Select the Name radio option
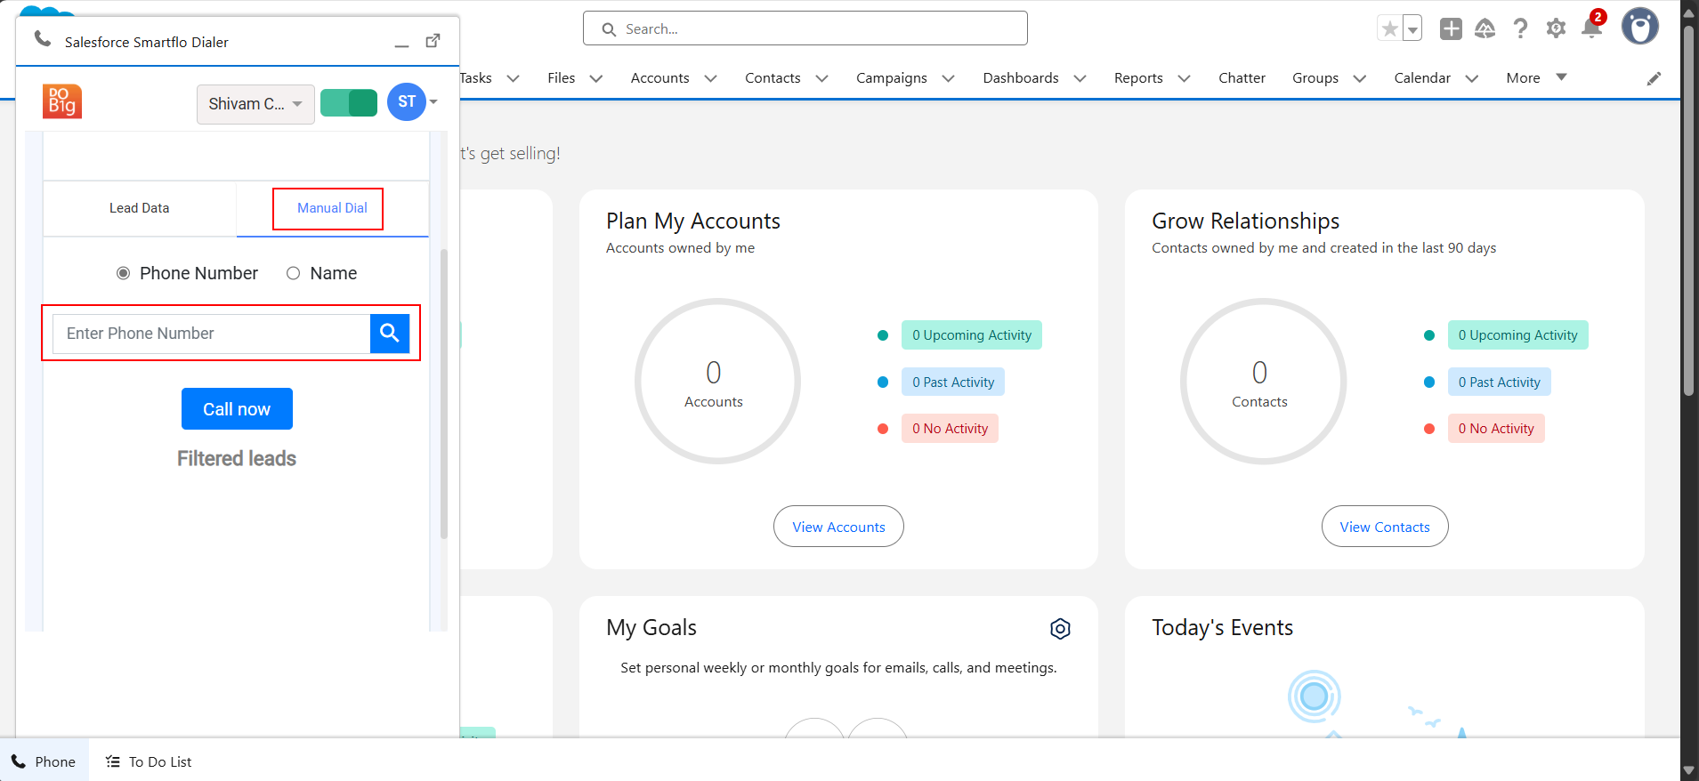This screenshot has width=1699, height=781. click(x=293, y=273)
